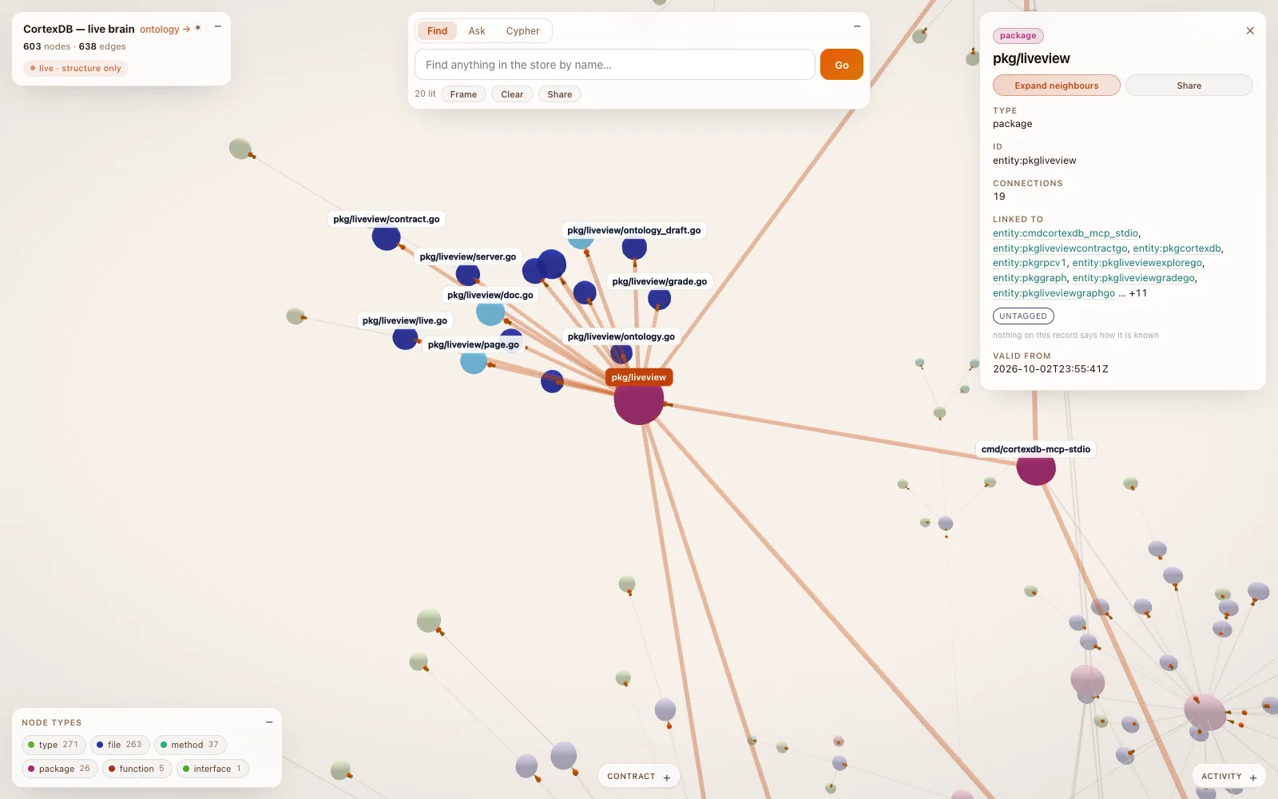Switch to the Ask tab
The height and width of the screenshot is (799, 1278).
click(x=477, y=31)
